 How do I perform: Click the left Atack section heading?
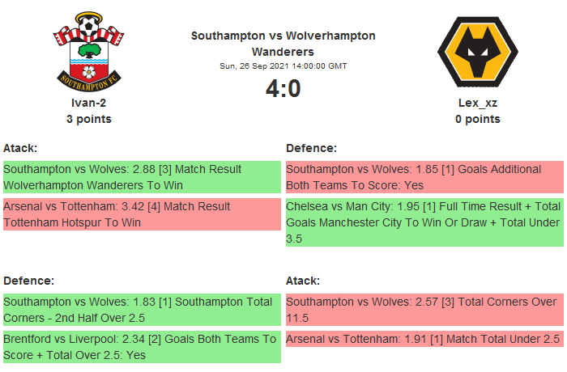point(20,148)
